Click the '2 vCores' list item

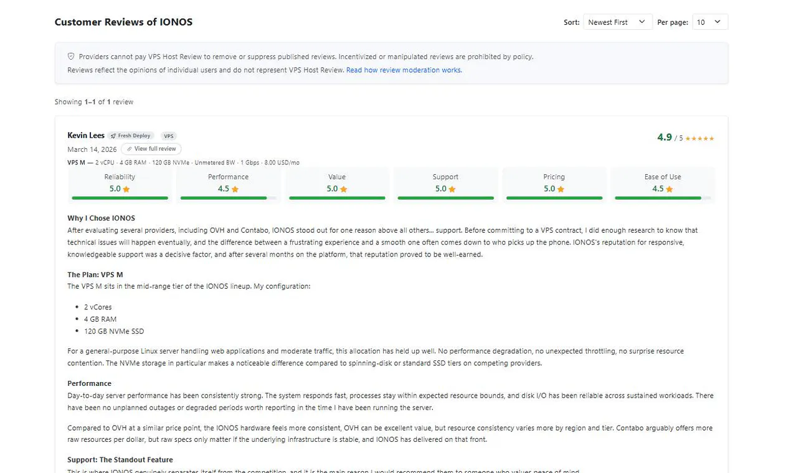(98, 307)
